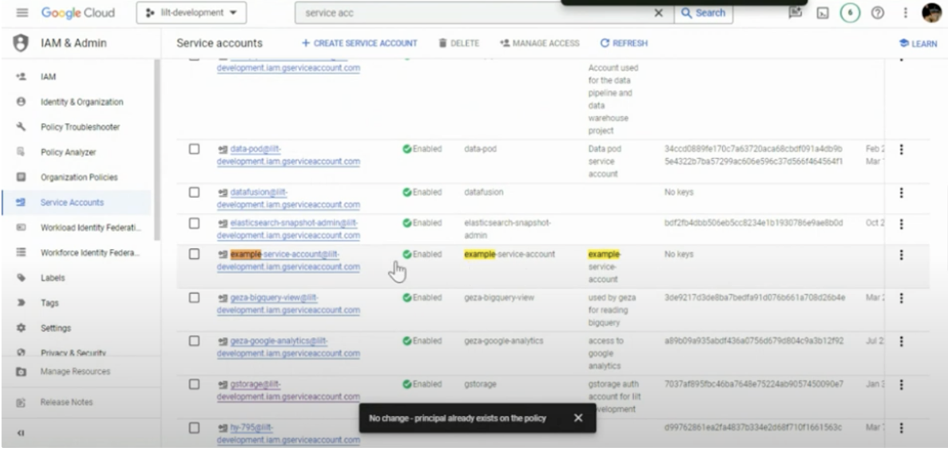Check the example-service-account row checkbox
This screenshot has height=450, width=948.
coord(194,254)
